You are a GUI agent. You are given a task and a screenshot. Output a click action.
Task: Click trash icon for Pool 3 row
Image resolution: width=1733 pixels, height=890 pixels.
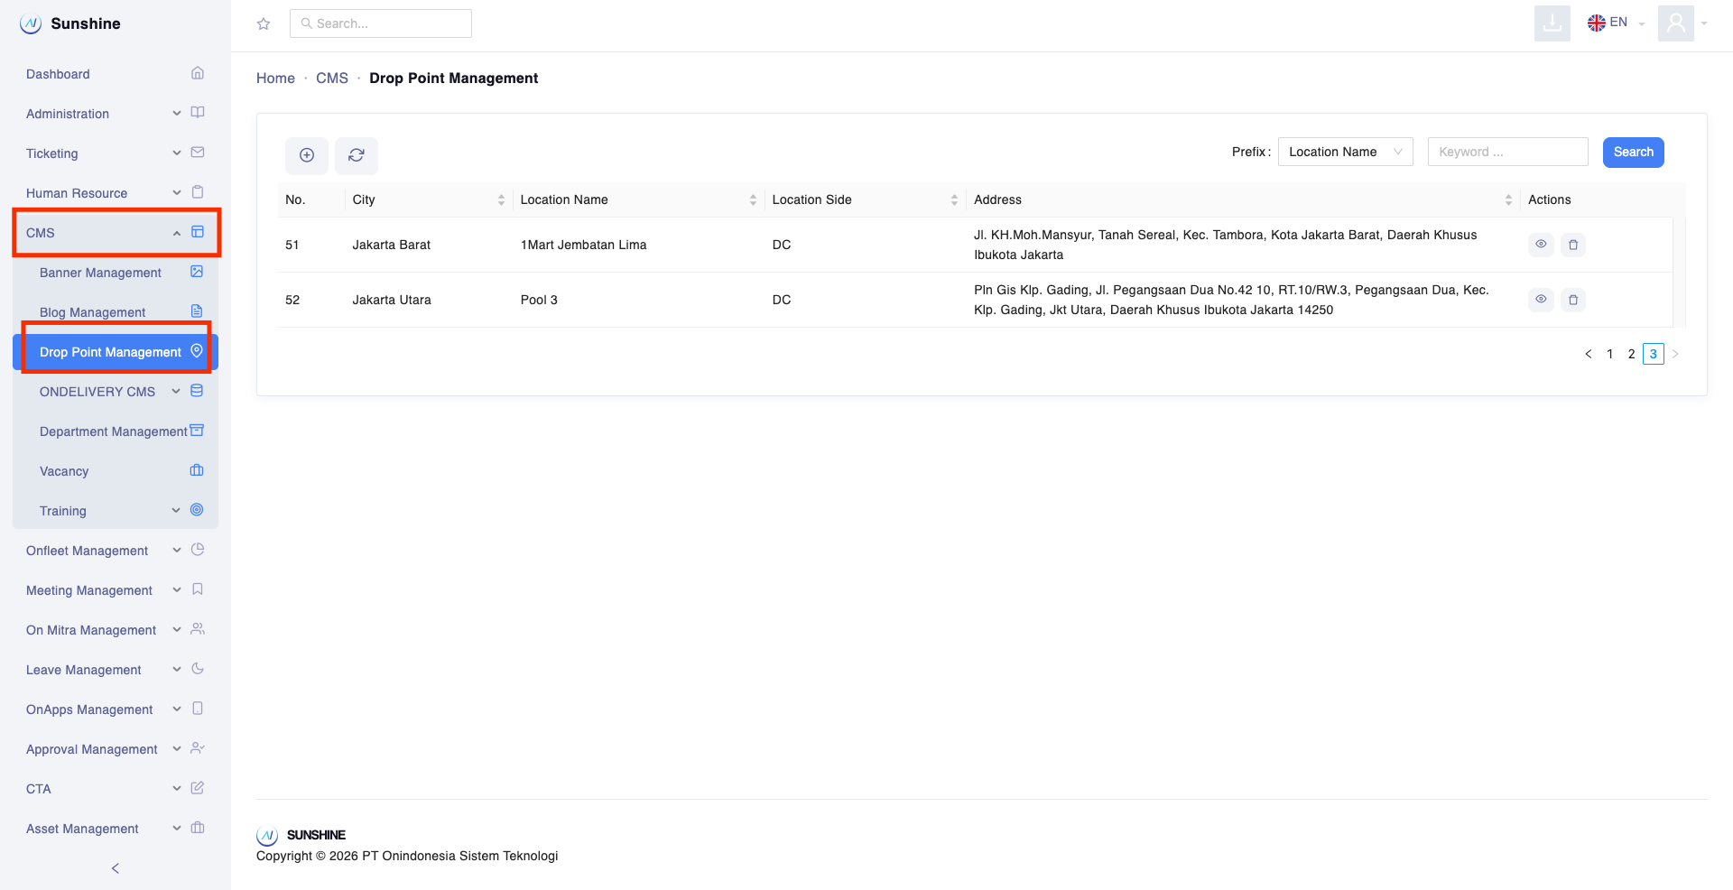(1573, 300)
